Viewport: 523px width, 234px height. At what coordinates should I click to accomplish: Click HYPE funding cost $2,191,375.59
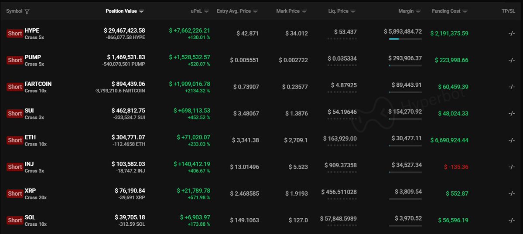pyautogui.click(x=449, y=34)
